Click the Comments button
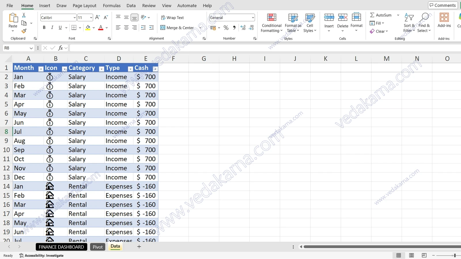 pyautogui.click(x=443, y=5)
